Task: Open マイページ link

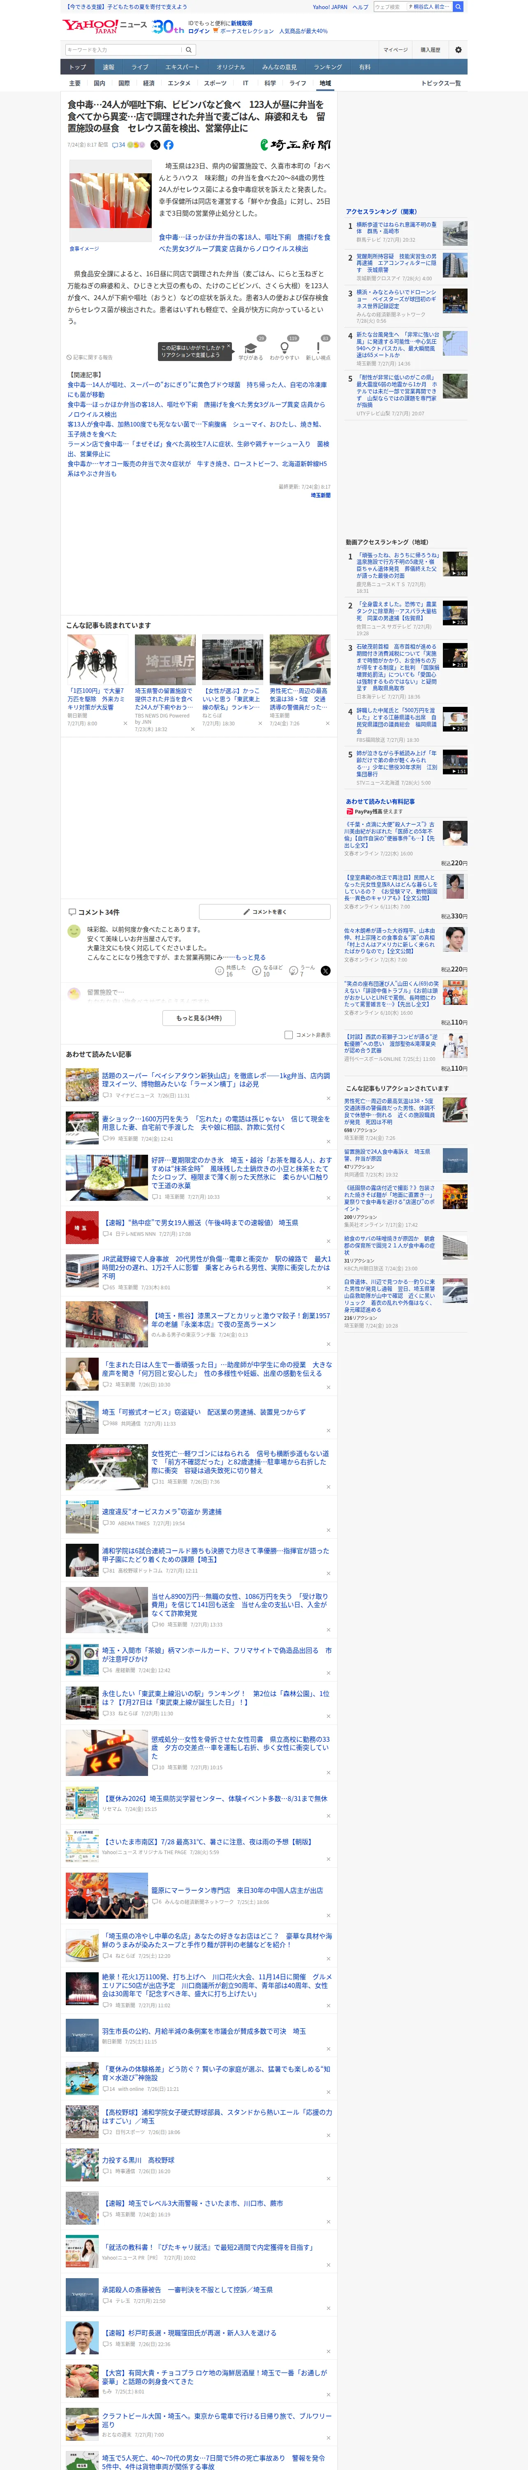Action: click(395, 50)
